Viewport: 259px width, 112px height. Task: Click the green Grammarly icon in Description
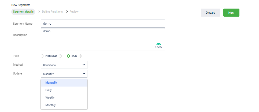pyautogui.click(x=158, y=44)
